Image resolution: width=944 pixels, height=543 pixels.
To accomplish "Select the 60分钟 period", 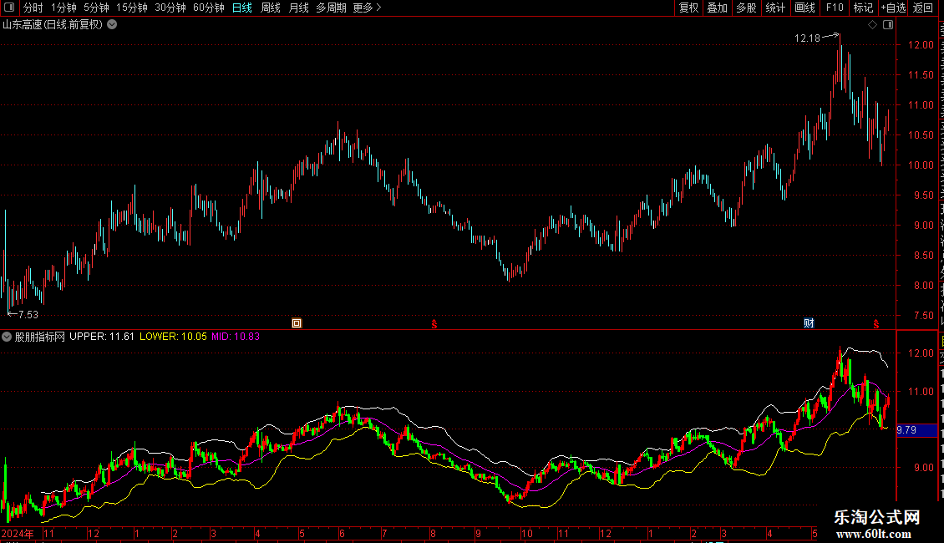I will pyautogui.click(x=209, y=8).
